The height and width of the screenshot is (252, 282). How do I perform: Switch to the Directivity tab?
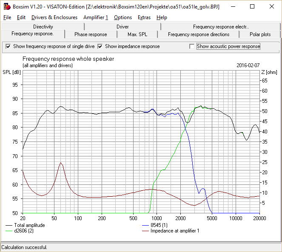pyautogui.click(x=43, y=27)
